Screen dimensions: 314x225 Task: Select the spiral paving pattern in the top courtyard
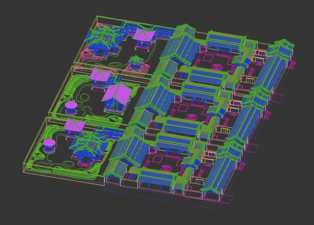[x=218, y=68]
